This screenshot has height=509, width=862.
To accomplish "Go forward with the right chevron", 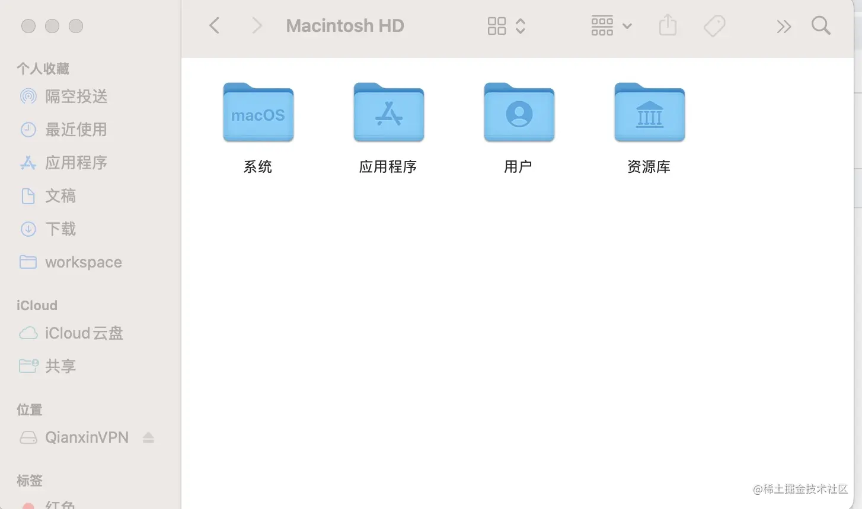I will pyautogui.click(x=256, y=25).
